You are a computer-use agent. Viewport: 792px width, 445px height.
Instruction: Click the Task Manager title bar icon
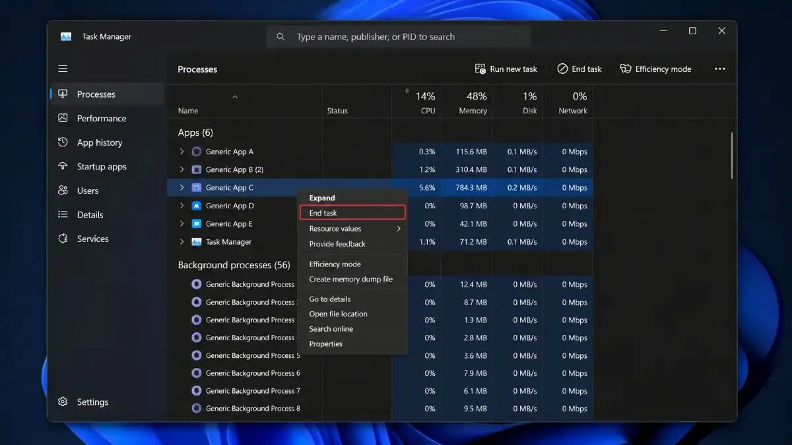[x=66, y=37]
